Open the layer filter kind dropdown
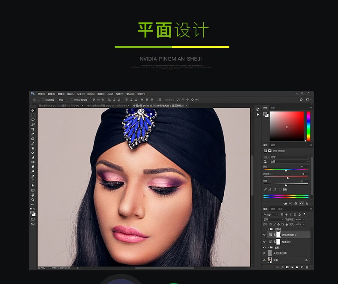This screenshot has height=284, width=338. pyautogui.click(x=271, y=214)
